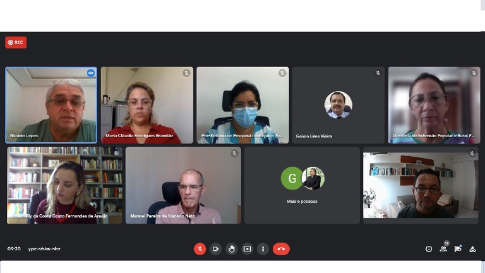Open the three-dot more options menu

point(263,249)
